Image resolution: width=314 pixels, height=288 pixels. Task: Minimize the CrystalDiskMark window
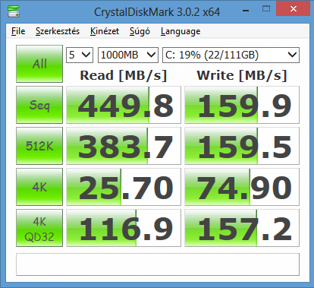point(246,10)
